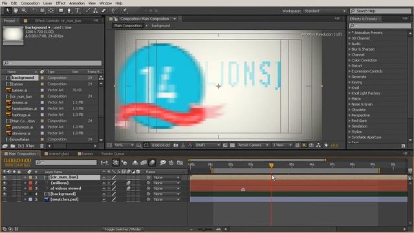
Task: Open the Timeline button in viewer footer
Action: 312,145
